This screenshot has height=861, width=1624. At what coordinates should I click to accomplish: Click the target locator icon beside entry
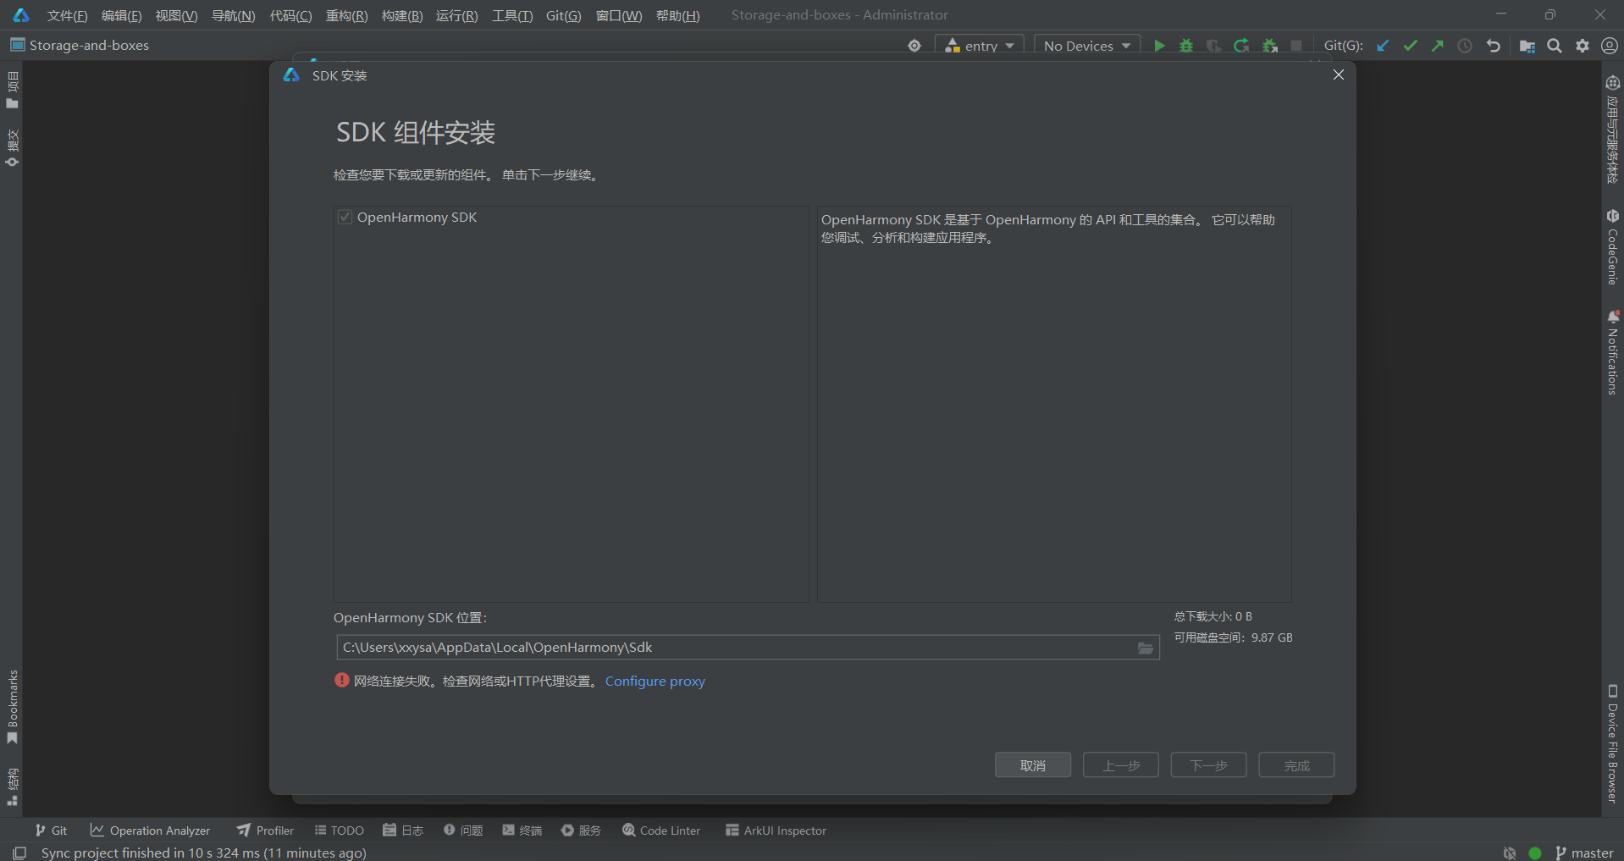click(914, 46)
